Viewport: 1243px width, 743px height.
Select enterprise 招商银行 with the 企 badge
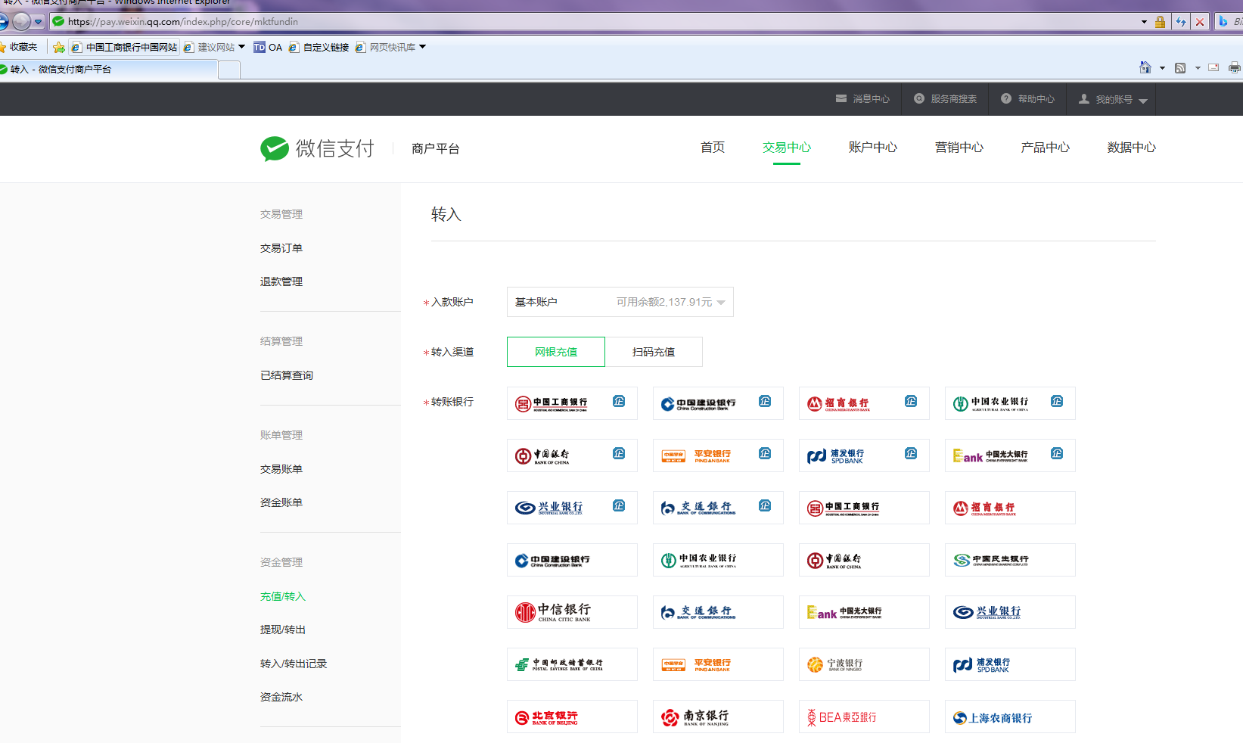(x=864, y=403)
